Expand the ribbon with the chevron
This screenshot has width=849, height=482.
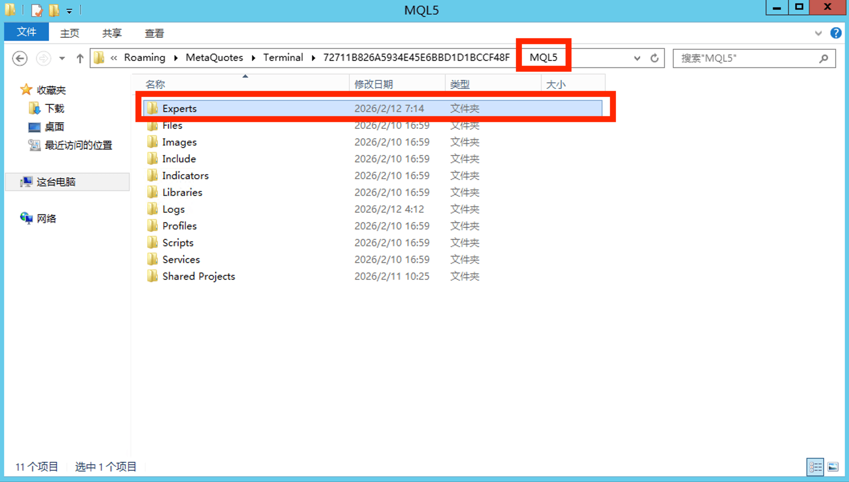point(818,33)
